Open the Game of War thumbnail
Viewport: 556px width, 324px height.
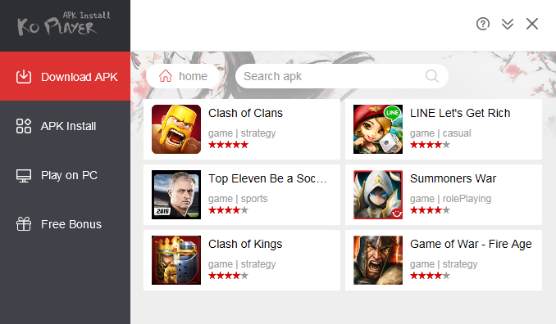click(378, 260)
